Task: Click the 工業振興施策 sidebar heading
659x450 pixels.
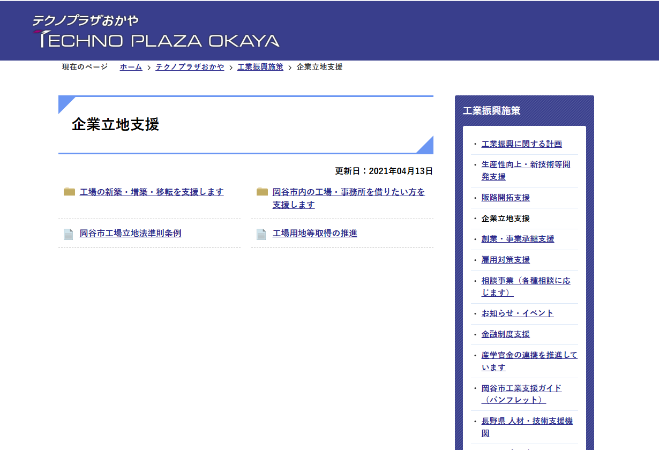Action: point(491,111)
